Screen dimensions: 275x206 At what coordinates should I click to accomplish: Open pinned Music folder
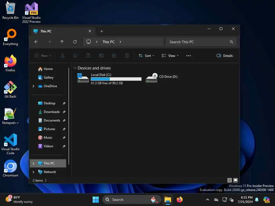click(x=48, y=138)
